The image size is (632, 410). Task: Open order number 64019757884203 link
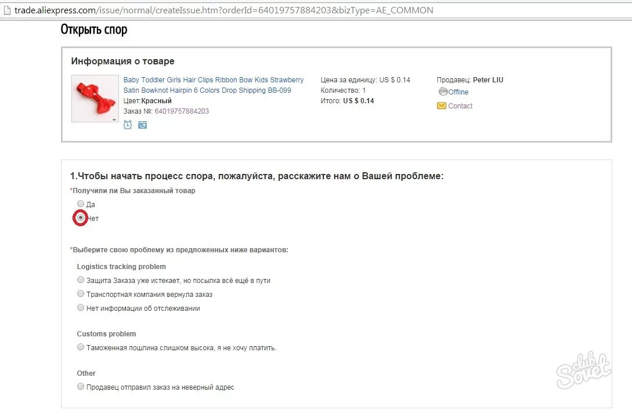tap(182, 111)
